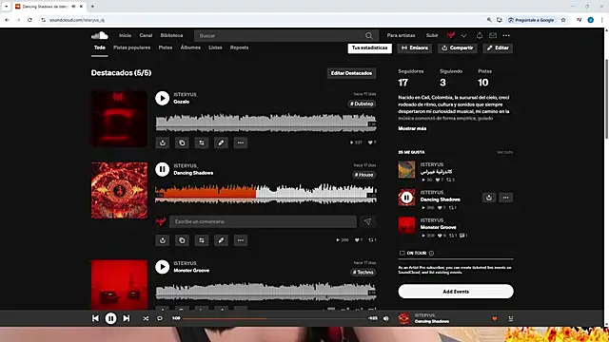This screenshot has width=609, height=342.
Task: Open the messages envelope icon
Action: (x=493, y=35)
